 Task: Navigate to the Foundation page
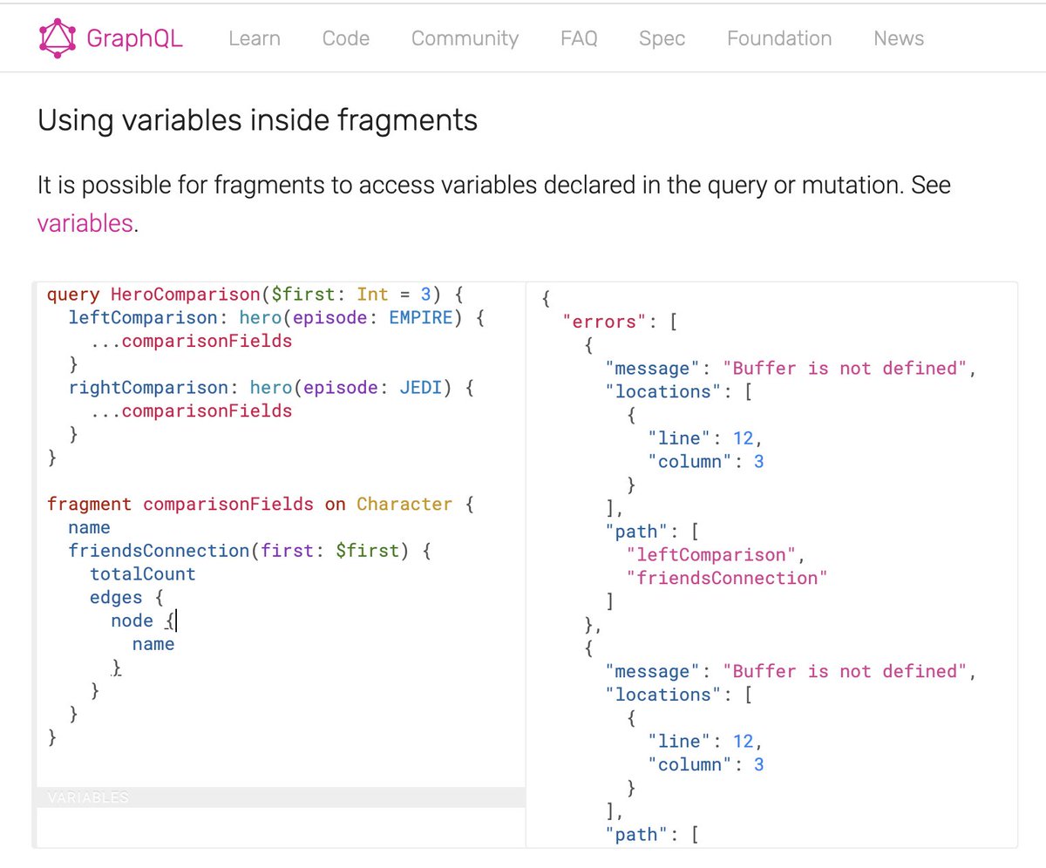tap(779, 38)
